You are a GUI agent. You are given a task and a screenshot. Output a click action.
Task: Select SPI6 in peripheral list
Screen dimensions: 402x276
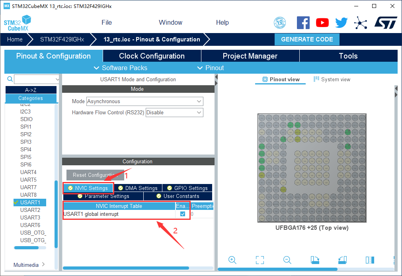click(x=26, y=164)
